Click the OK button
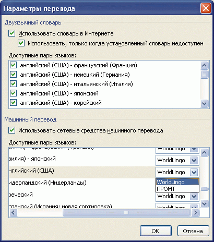 (x=156, y=231)
